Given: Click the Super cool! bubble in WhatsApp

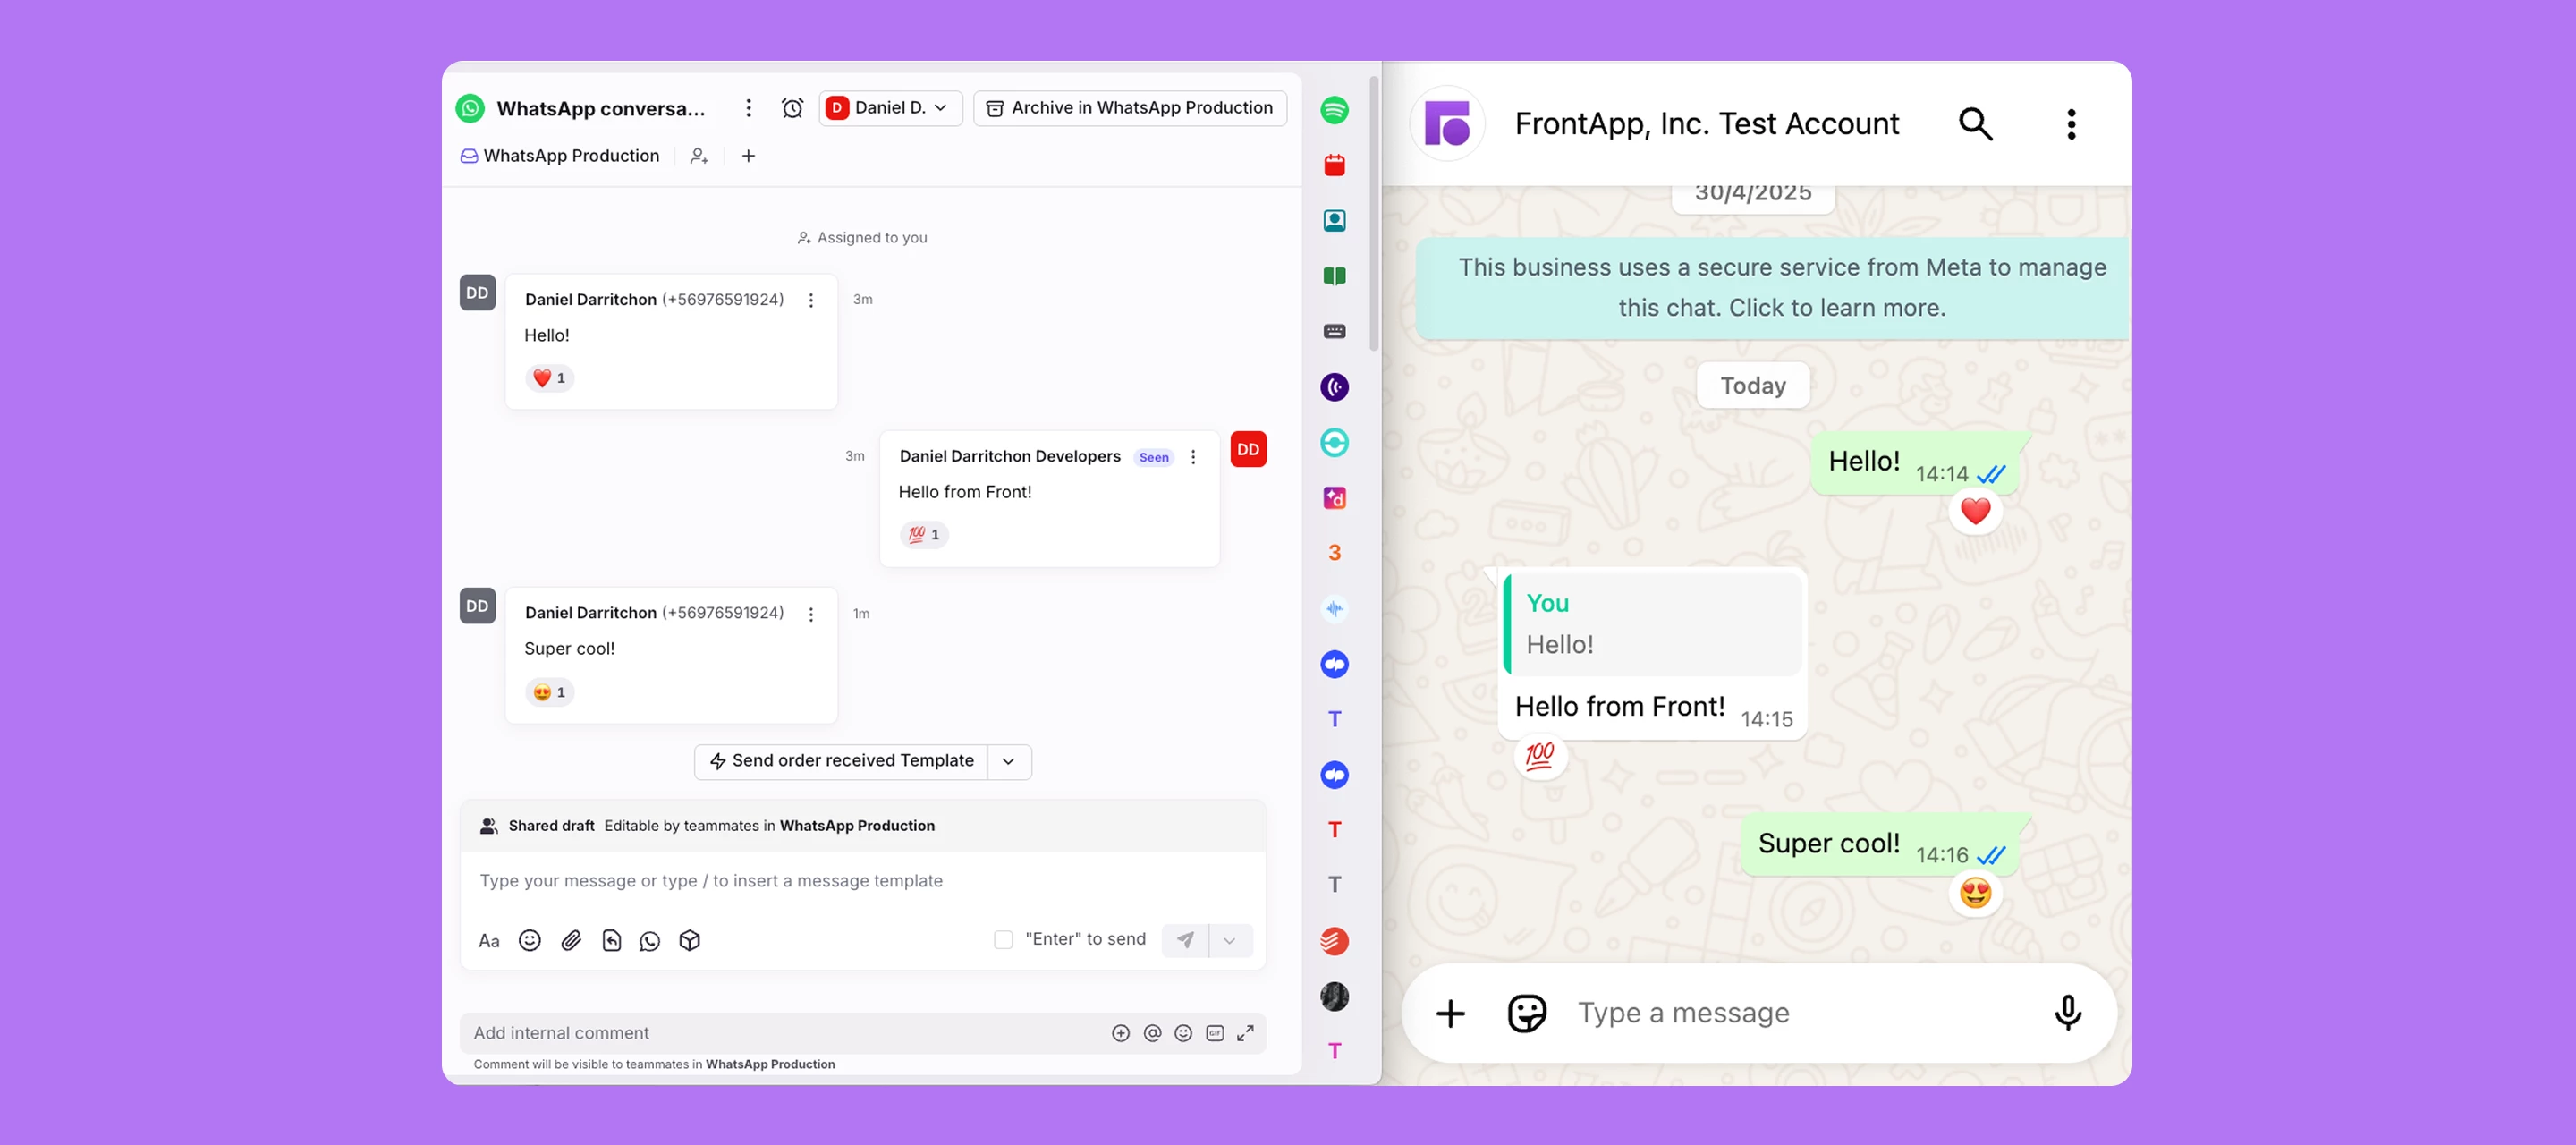Looking at the screenshot, I should pyautogui.click(x=1880, y=845).
